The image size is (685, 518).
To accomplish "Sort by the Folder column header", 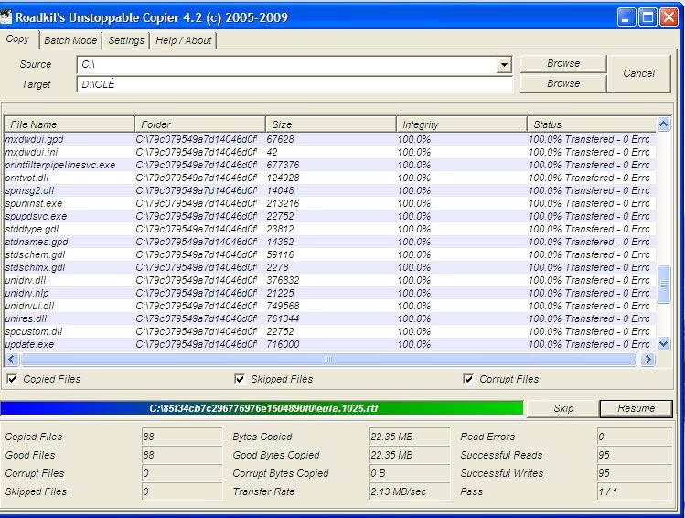I will pos(200,124).
